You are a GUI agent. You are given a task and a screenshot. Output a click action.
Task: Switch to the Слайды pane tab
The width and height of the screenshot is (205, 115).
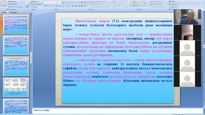click(x=4, y=12)
